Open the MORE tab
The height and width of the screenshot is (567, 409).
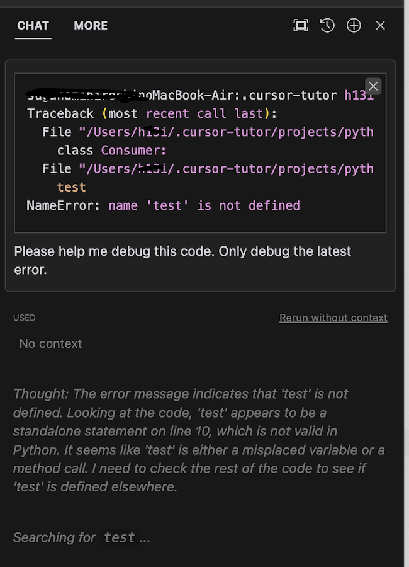click(91, 26)
